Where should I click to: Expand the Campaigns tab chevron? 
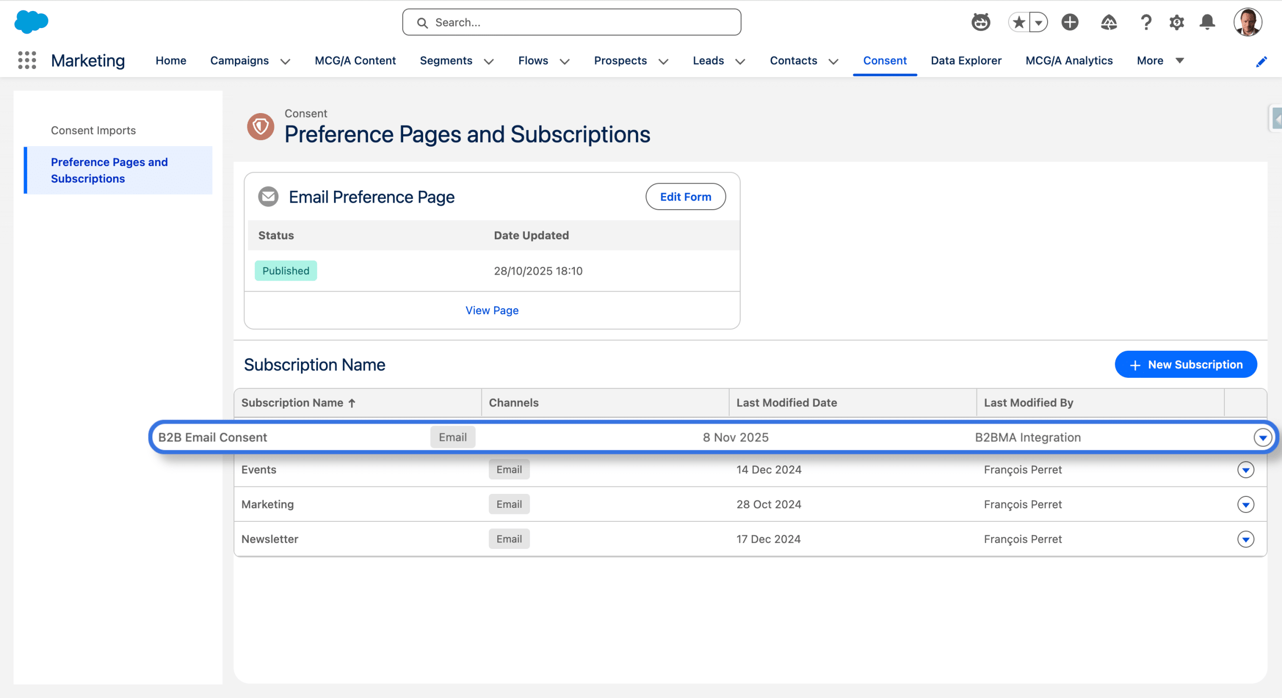[285, 61]
